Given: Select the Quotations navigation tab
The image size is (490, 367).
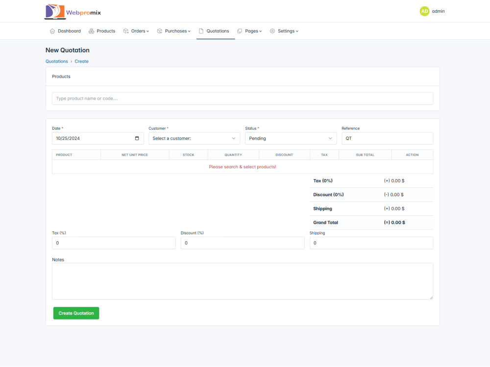Looking at the screenshot, I should pyautogui.click(x=215, y=31).
